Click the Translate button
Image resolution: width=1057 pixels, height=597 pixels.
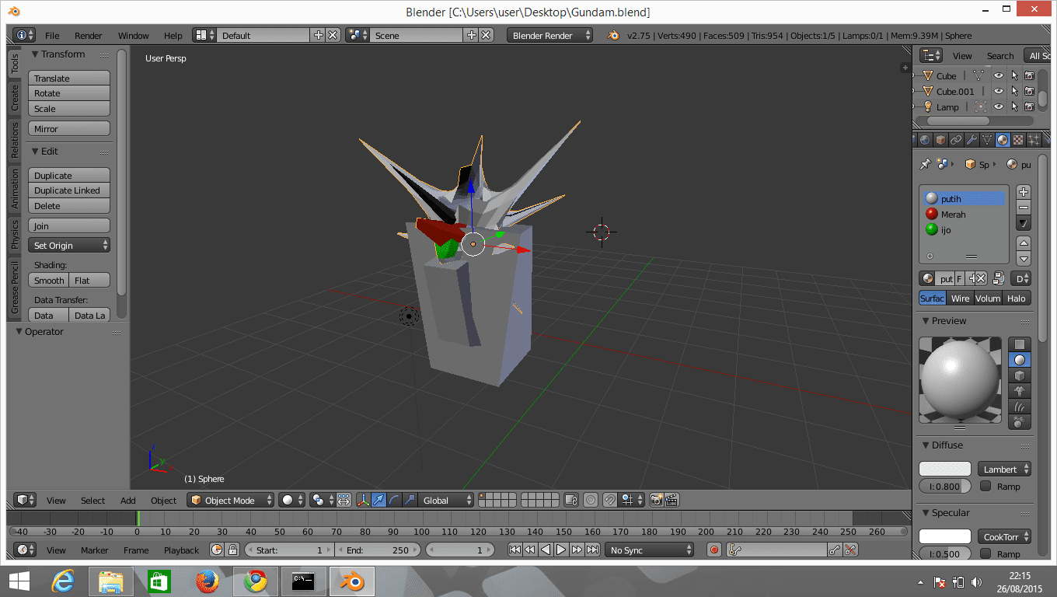[69, 79]
